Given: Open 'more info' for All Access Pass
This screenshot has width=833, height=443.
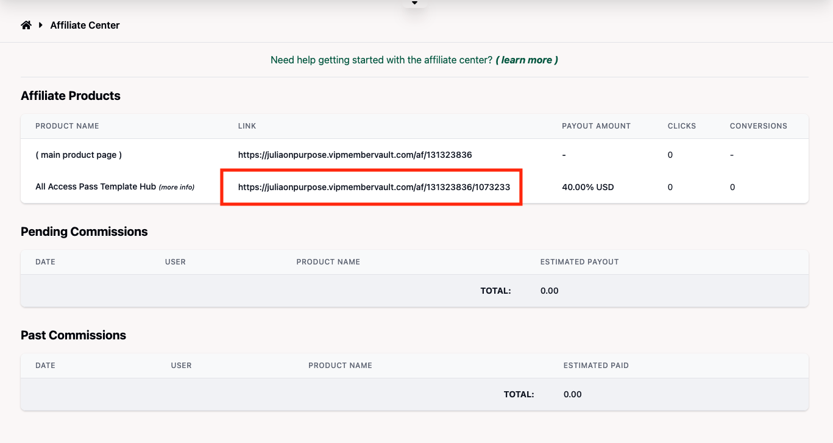Looking at the screenshot, I should 177,187.
